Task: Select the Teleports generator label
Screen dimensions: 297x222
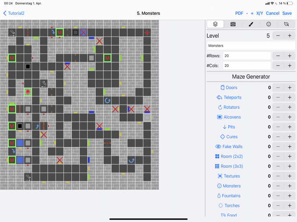Action: [233, 97]
